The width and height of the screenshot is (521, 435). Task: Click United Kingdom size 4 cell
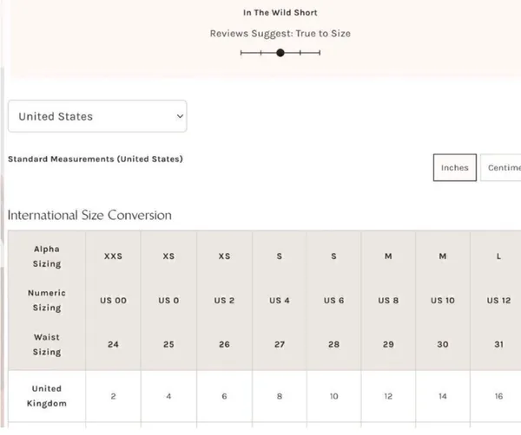pos(168,396)
